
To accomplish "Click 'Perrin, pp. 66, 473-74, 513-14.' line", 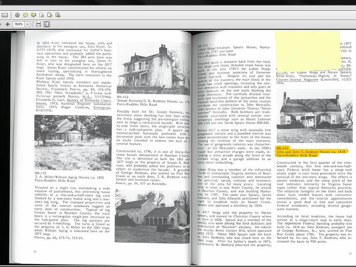I will (59, 238).
